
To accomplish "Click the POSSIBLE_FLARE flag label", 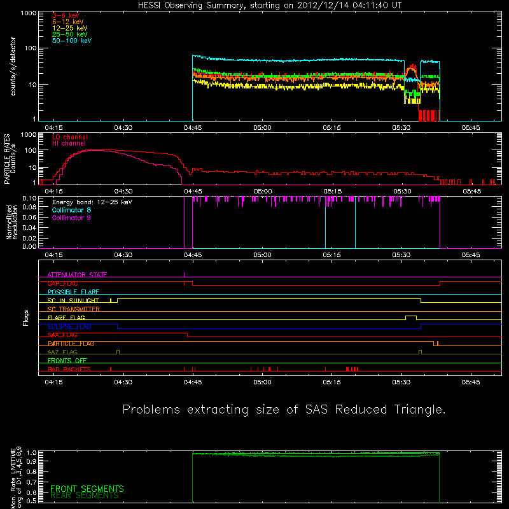I will click(x=73, y=292).
